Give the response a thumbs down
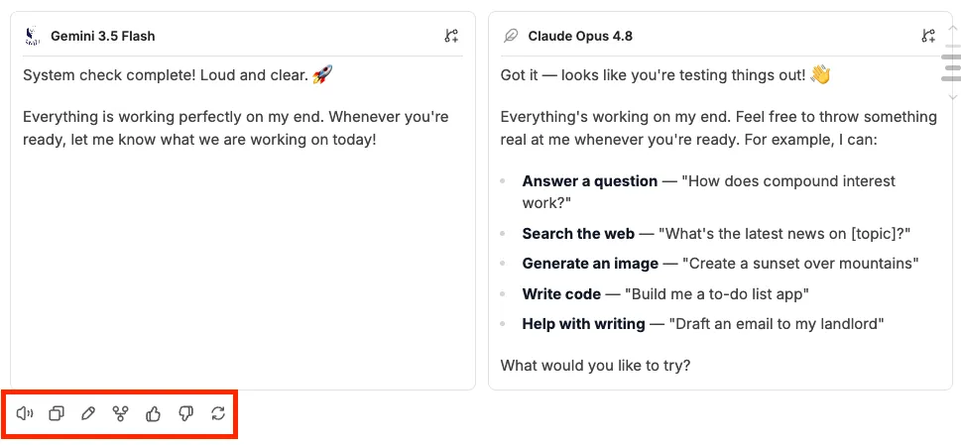This screenshot has width=961, height=445. coord(185,414)
